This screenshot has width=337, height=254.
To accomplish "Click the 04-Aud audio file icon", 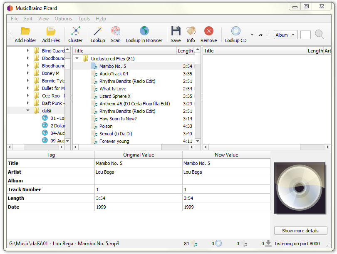I will [x=45, y=133].
